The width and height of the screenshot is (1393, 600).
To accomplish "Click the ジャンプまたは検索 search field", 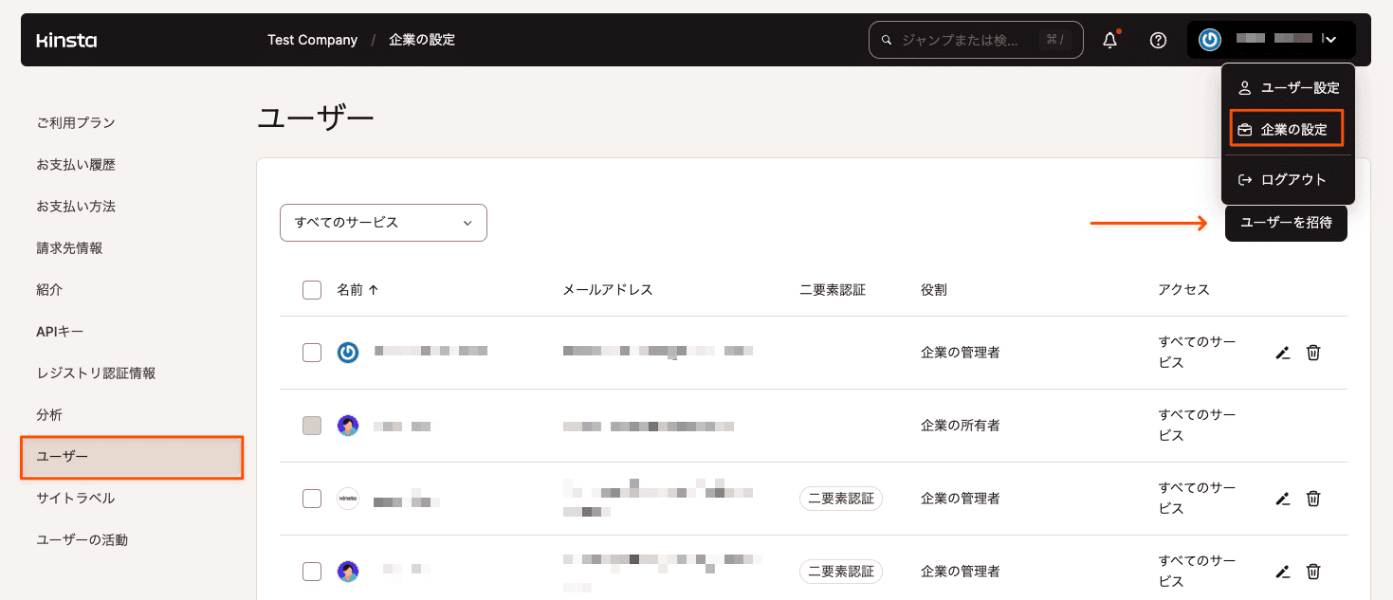I will [x=975, y=39].
